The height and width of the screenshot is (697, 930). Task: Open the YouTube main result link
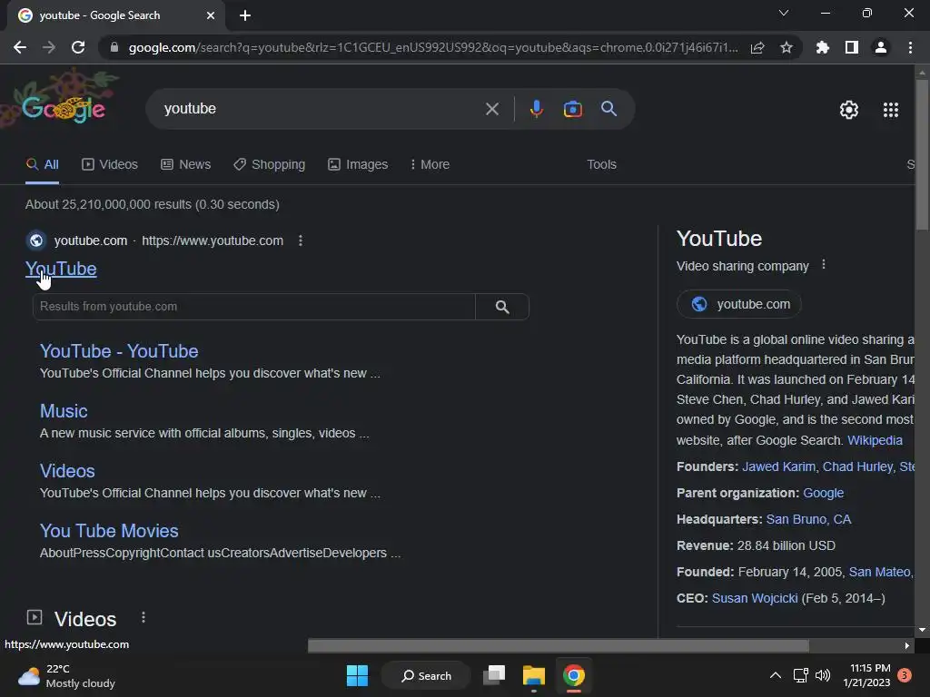(61, 269)
